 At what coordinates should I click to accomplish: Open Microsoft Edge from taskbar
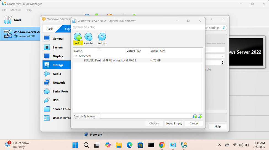tap(129, 145)
